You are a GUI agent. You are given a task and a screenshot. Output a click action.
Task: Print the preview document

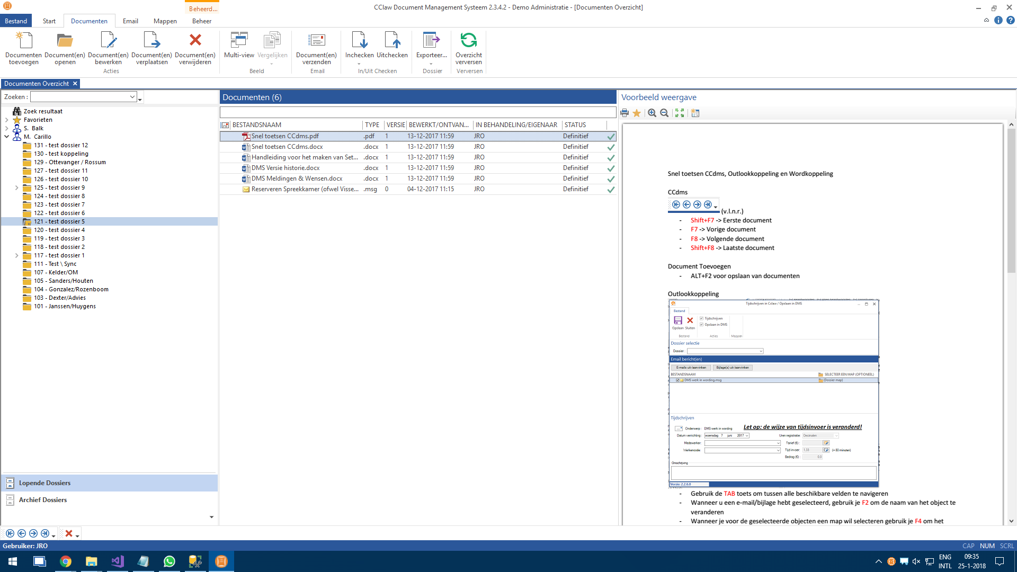pos(625,113)
